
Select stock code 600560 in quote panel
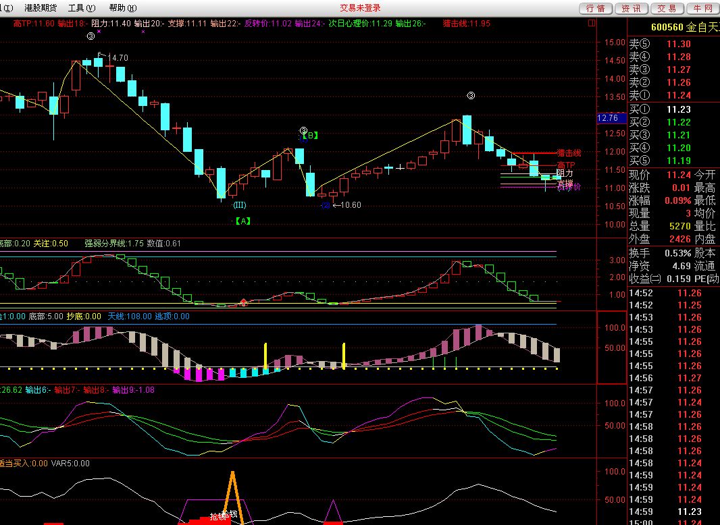pyautogui.click(x=668, y=28)
